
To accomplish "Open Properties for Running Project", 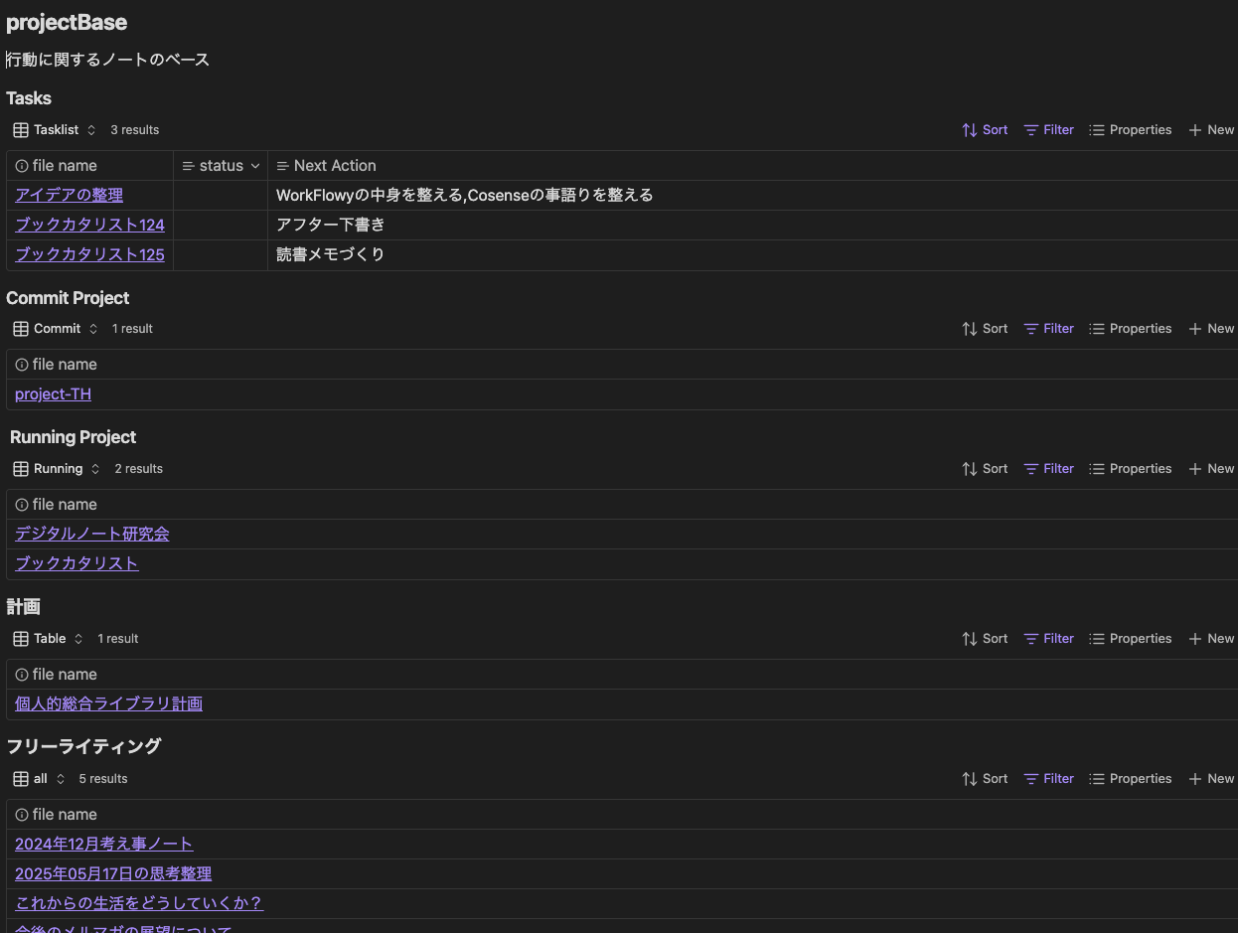I will [1130, 469].
